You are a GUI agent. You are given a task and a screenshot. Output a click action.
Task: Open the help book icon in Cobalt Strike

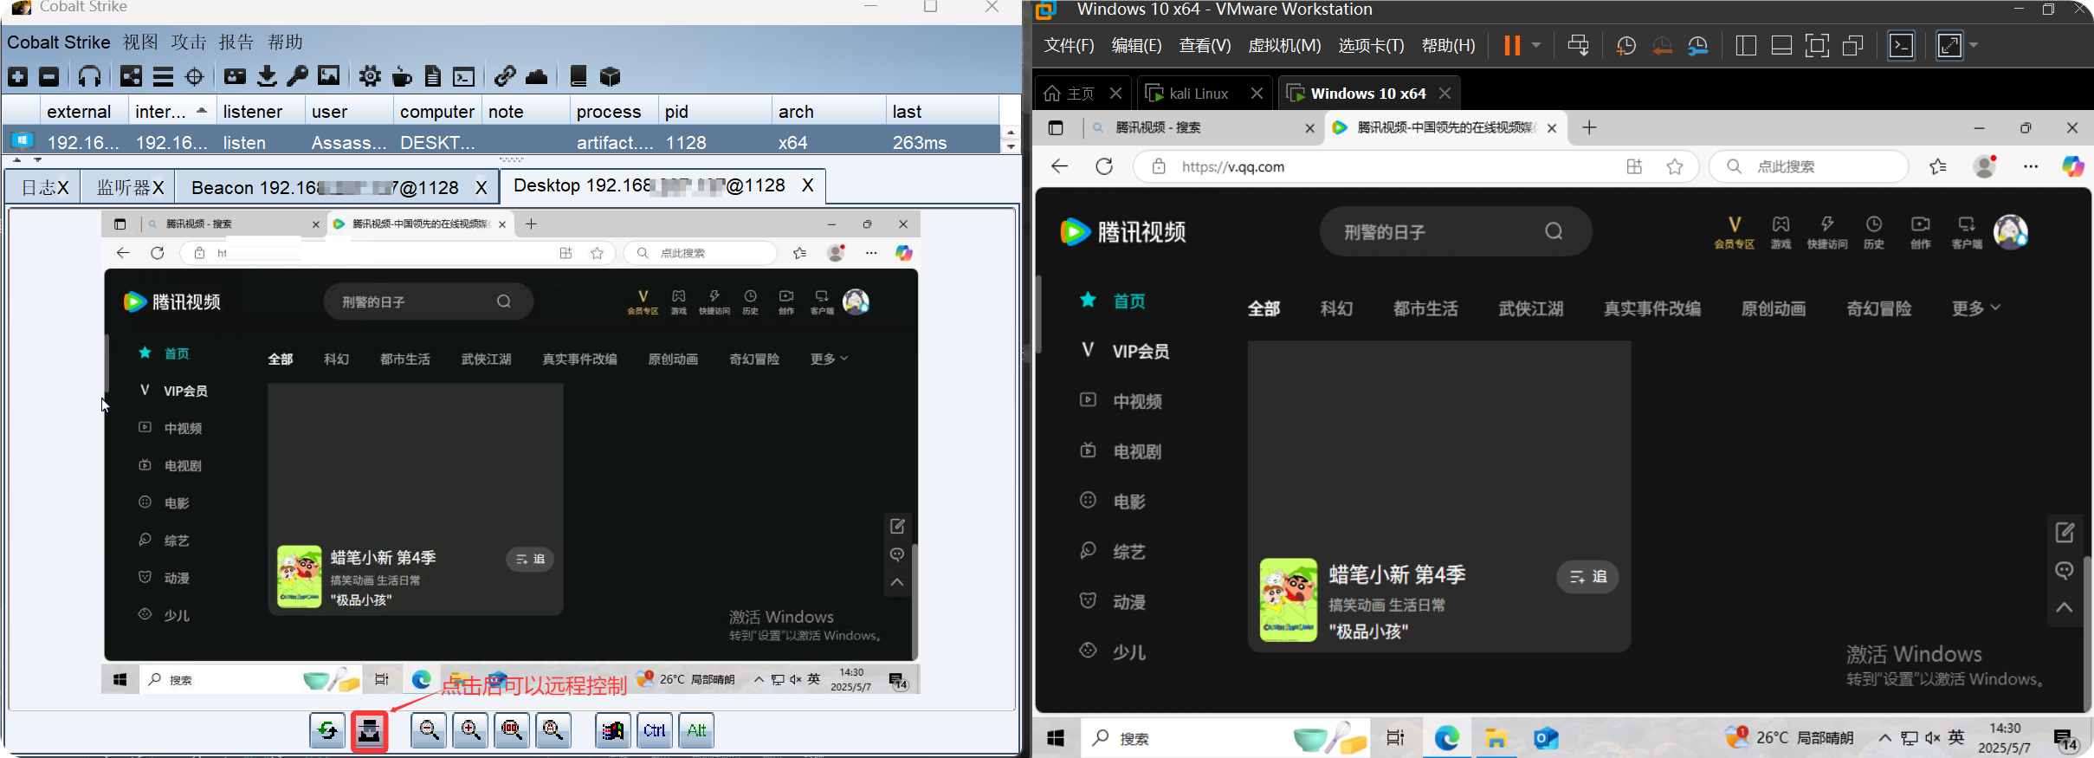click(578, 77)
